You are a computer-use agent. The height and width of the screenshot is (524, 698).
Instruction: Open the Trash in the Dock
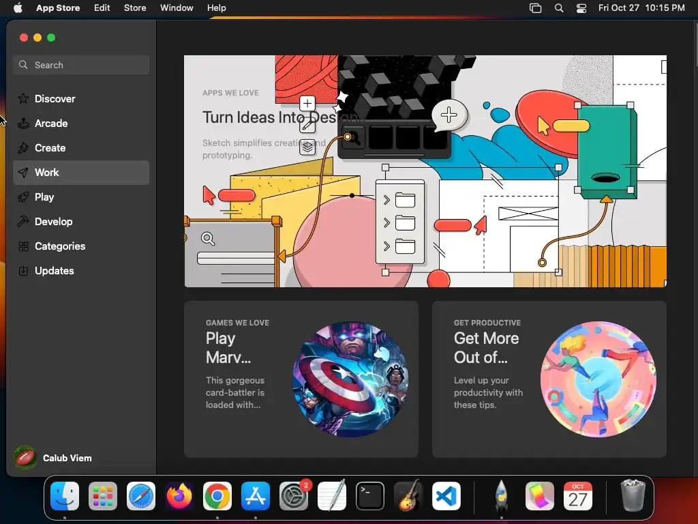[x=633, y=495]
